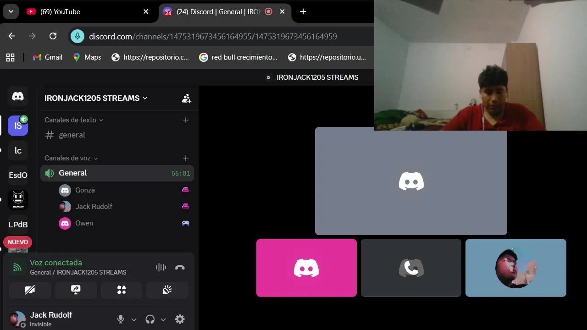Start an activity with the activities button

122,290
